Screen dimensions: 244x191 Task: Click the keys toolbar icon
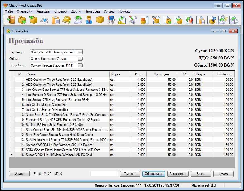[x=111, y=20]
